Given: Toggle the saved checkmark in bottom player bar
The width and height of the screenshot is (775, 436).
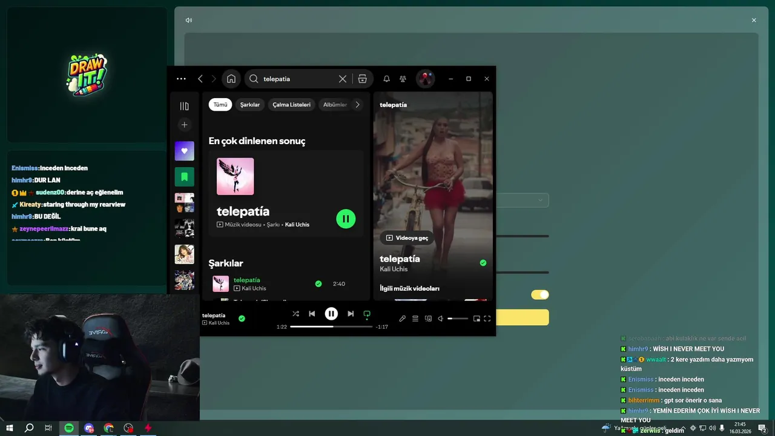Looking at the screenshot, I should click(242, 319).
